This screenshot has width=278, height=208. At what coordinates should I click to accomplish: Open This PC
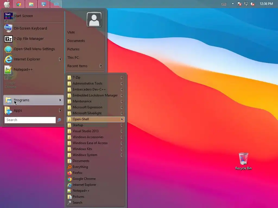pos(73,57)
